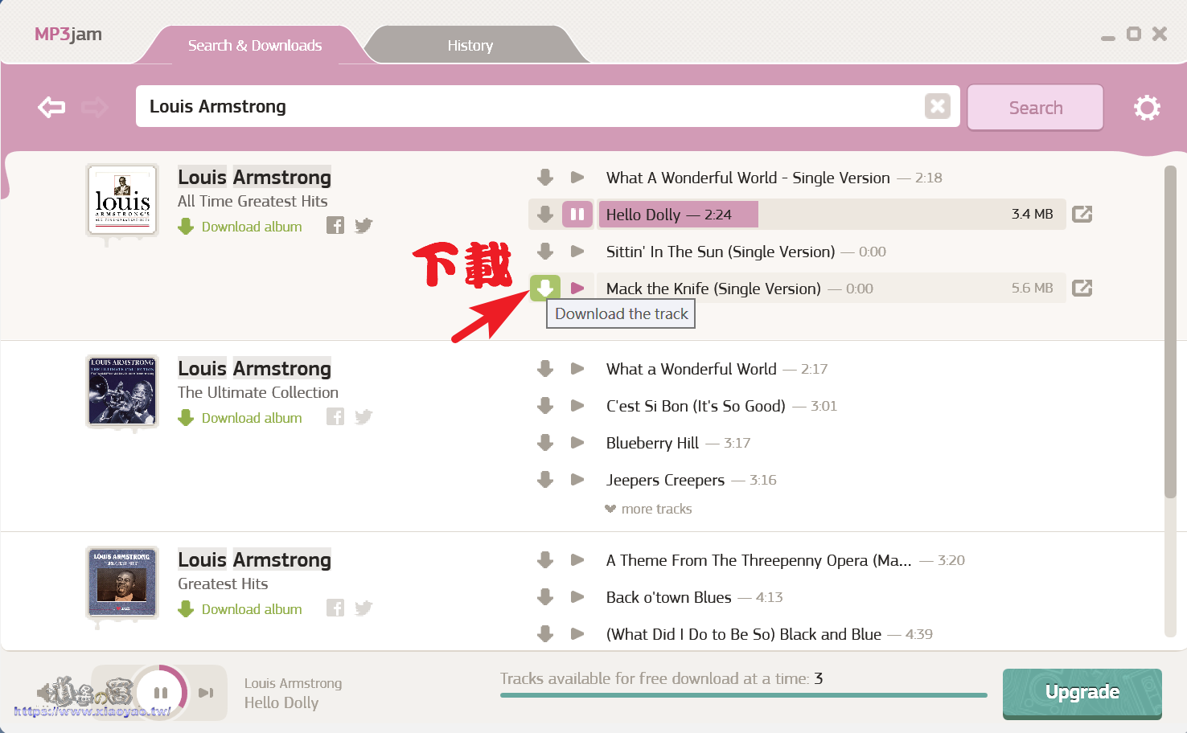Image resolution: width=1187 pixels, height=733 pixels.
Task: Open the Search & Downloads tab
Action: 254,45
